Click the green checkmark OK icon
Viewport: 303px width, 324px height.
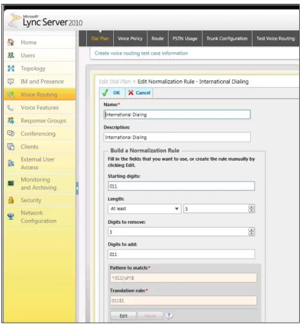105,93
